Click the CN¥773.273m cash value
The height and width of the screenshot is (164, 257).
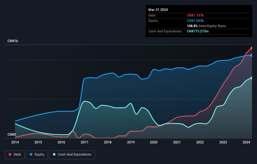pos(198,31)
